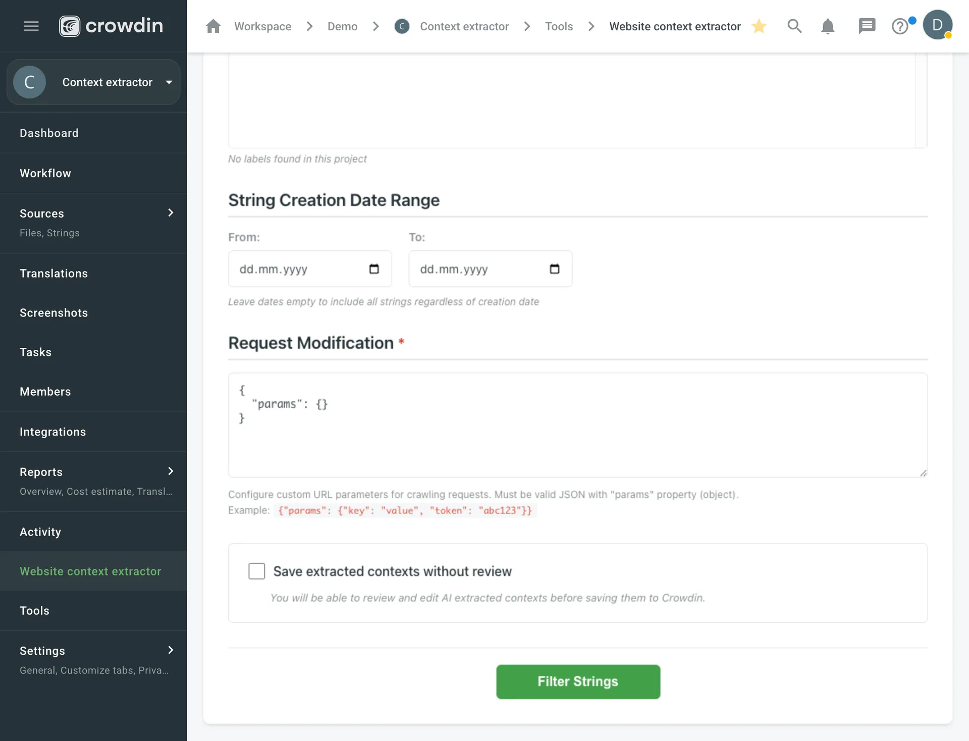This screenshot has width=969, height=741.
Task: Click the Crowdin logo
Action: 111,25
